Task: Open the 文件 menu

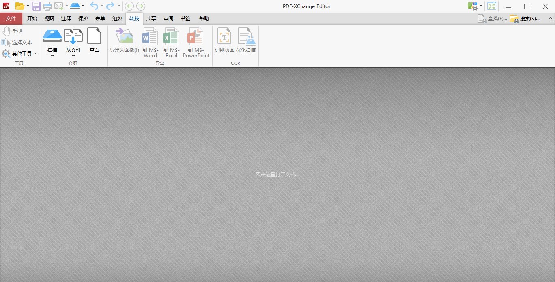Action: 11,18
